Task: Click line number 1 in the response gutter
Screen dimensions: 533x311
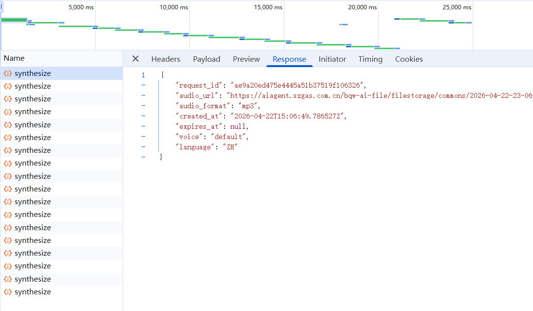Action: pos(143,75)
